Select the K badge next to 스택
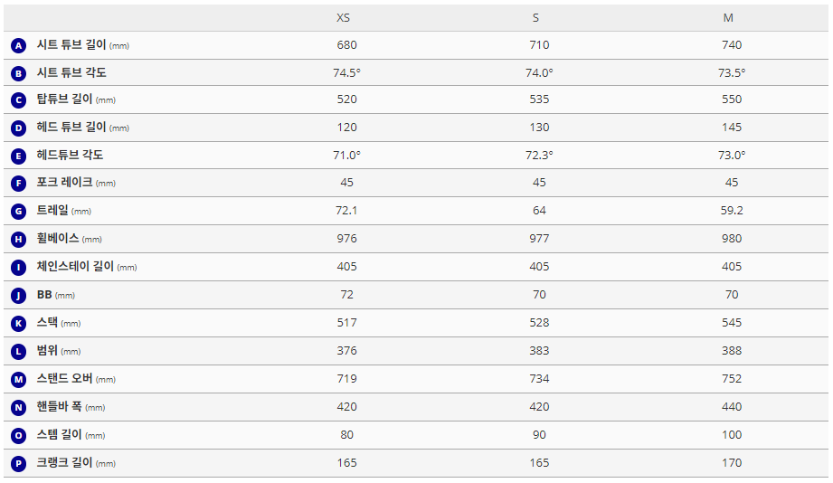The width and height of the screenshot is (833, 483). pyautogui.click(x=18, y=323)
